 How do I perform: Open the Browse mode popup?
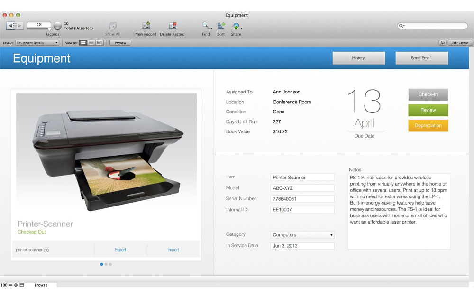(x=41, y=285)
